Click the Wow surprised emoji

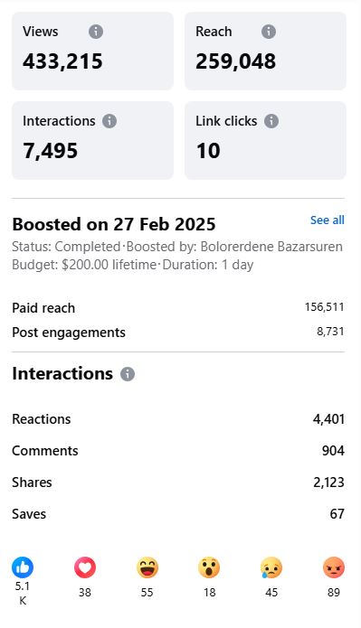(209, 567)
